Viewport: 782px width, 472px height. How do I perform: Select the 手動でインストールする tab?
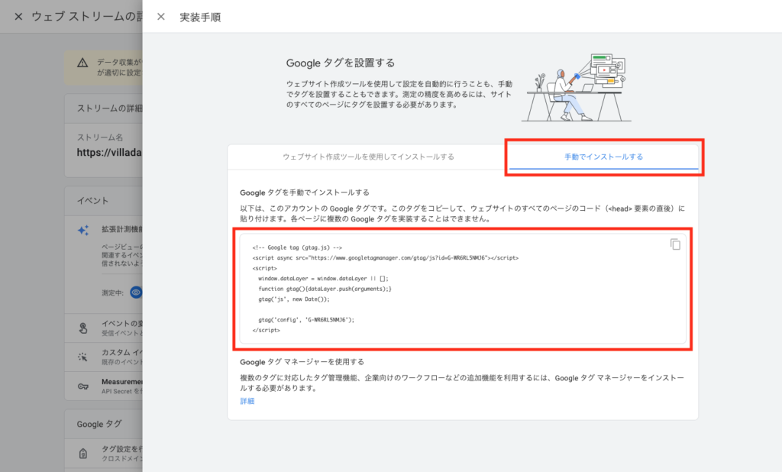pyautogui.click(x=603, y=157)
